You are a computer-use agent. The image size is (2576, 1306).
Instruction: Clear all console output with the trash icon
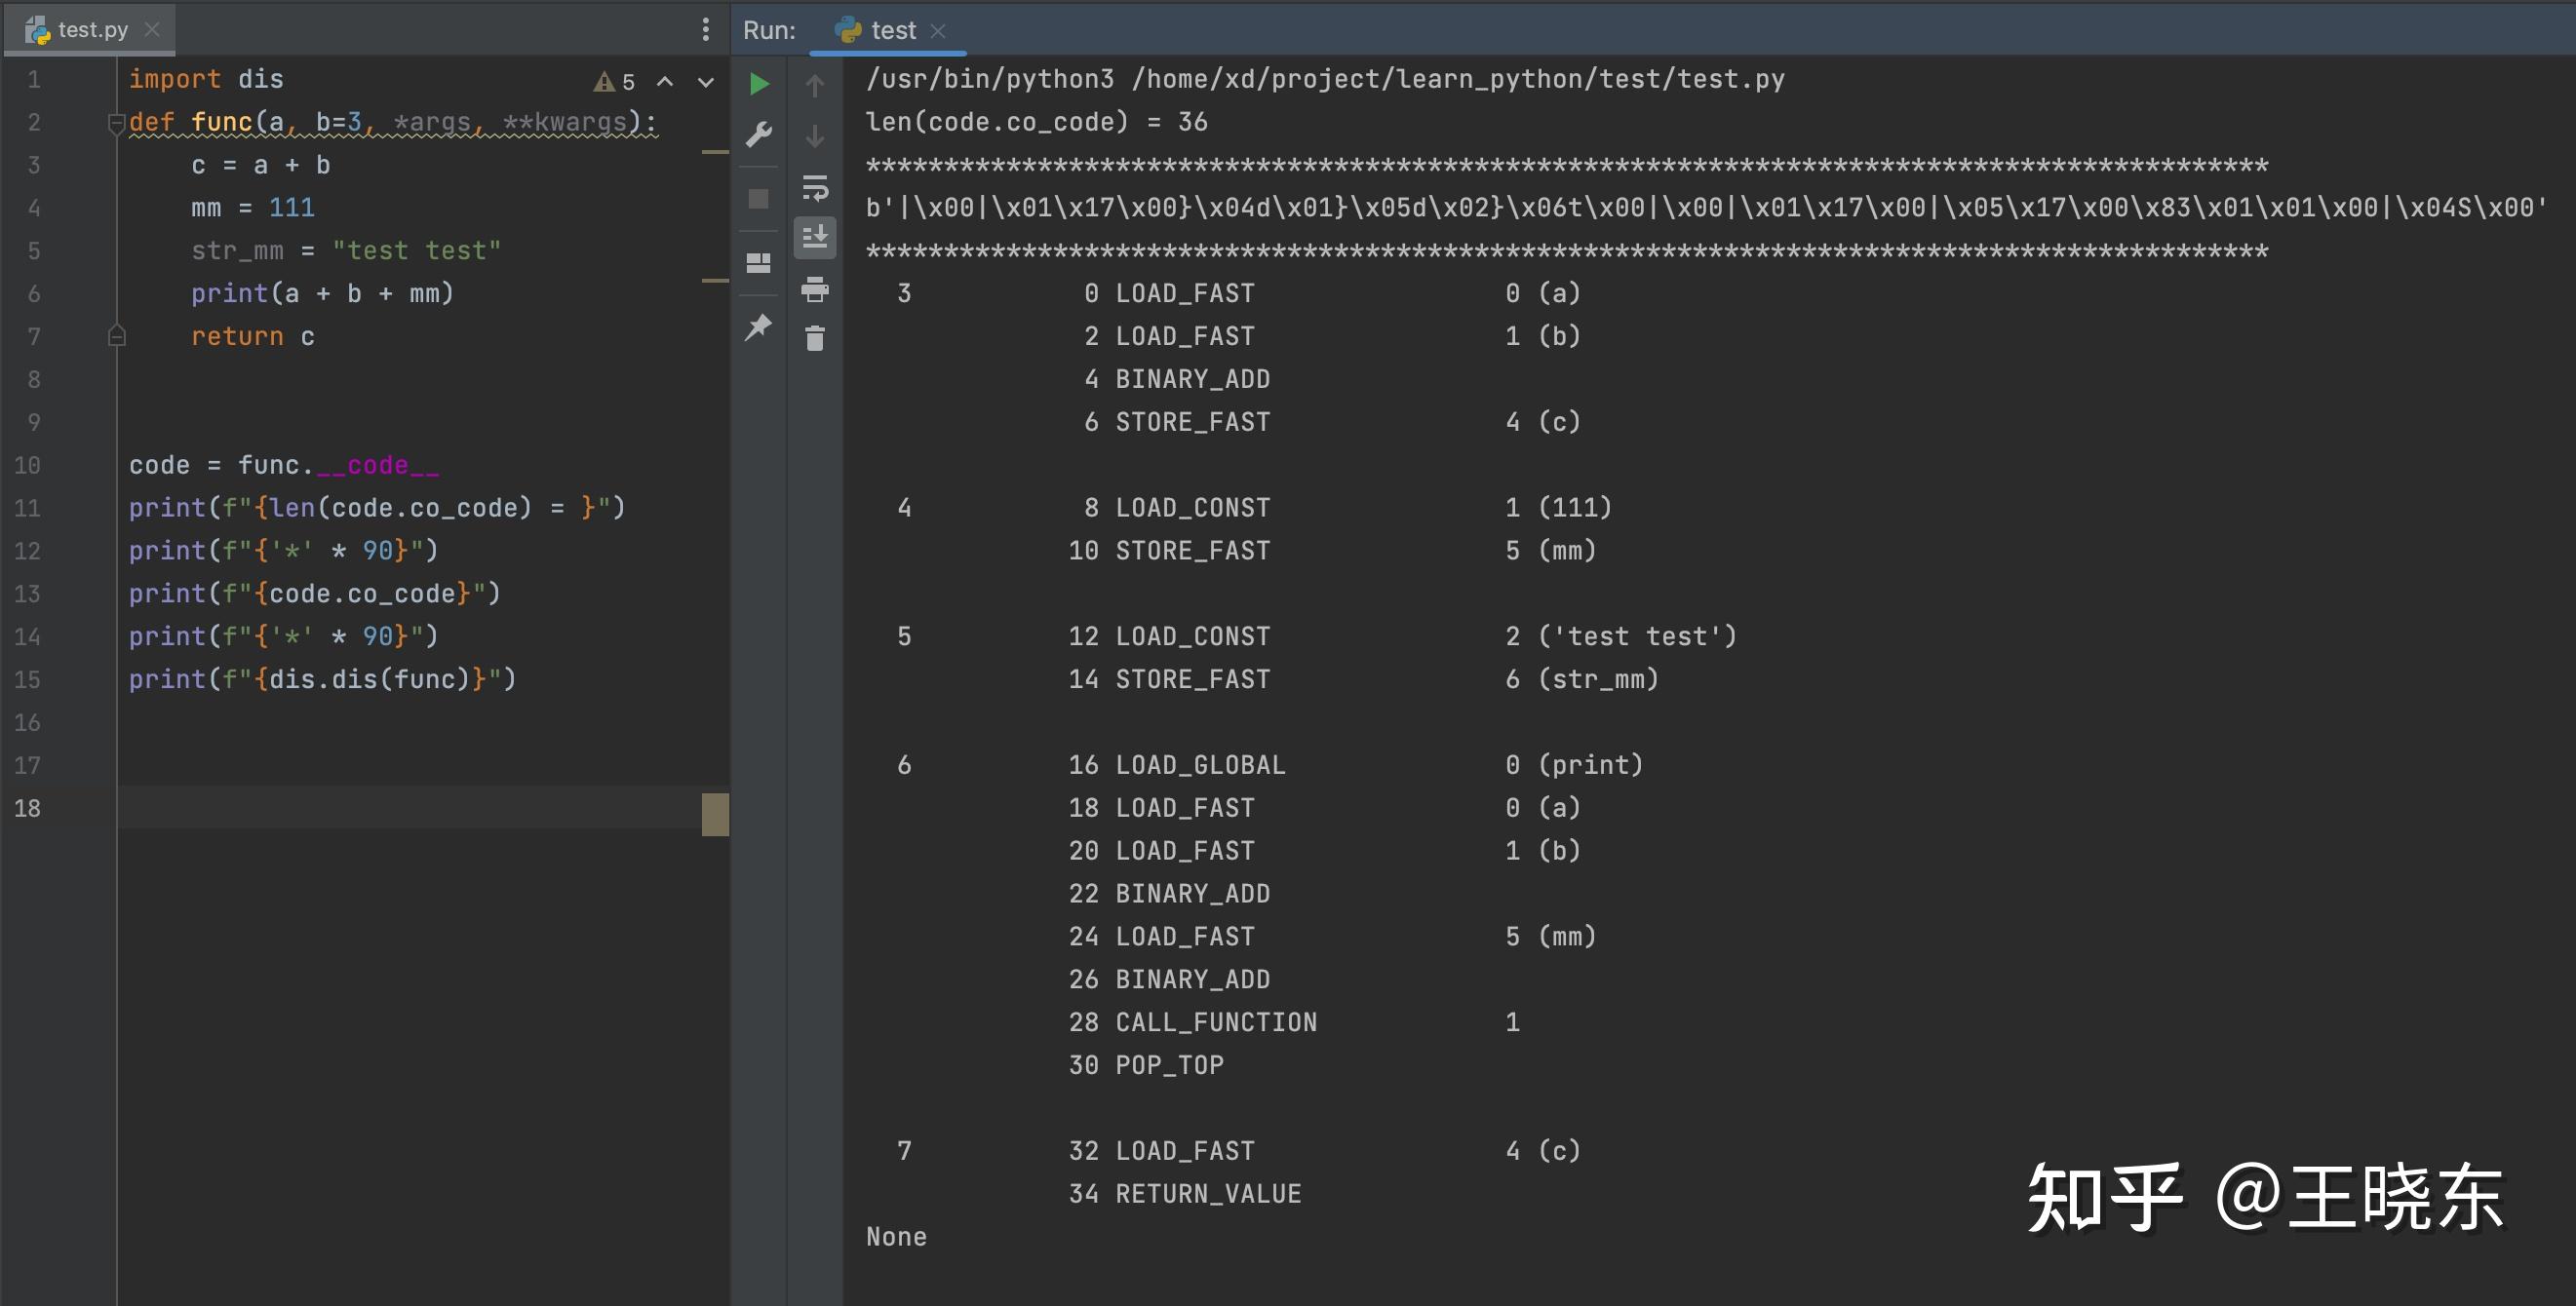tap(816, 339)
